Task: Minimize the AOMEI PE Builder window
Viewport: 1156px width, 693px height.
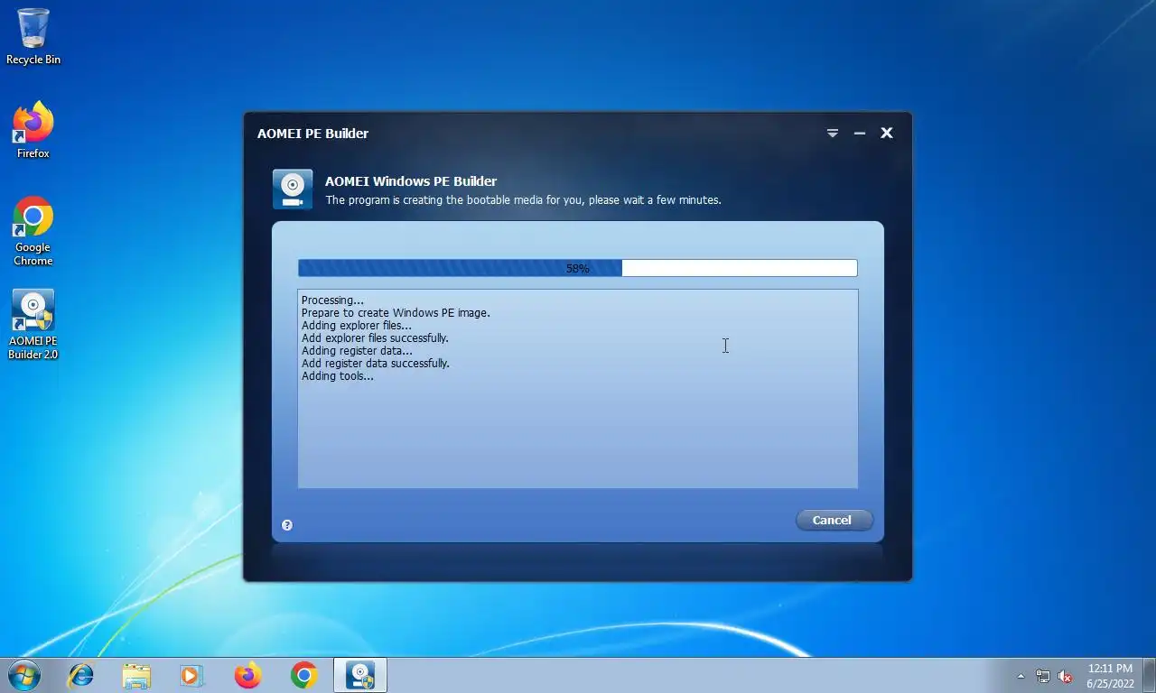Action: [860, 133]
